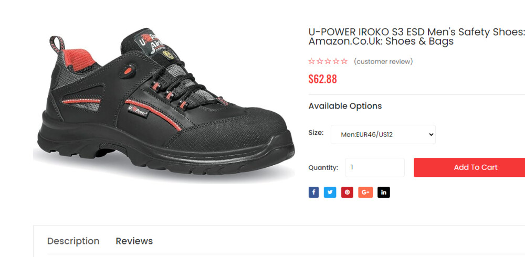Open the Size dropdown Men:EUR46/US12
This screenshot has height=257, width=525.
[x=383, y=134]
